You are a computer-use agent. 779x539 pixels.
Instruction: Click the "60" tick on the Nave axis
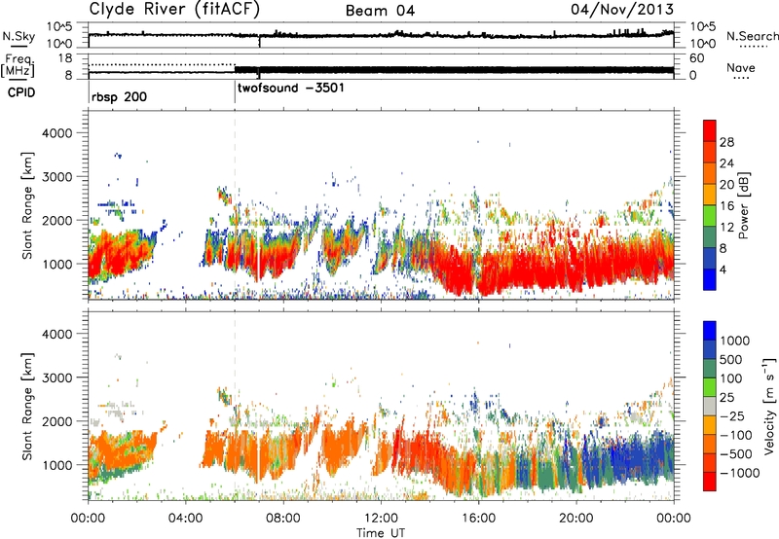(697, 58)
